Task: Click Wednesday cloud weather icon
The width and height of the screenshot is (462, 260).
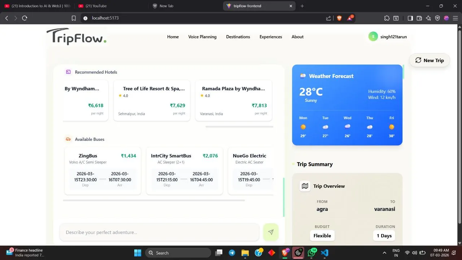Action: click(x=348, y=126)
